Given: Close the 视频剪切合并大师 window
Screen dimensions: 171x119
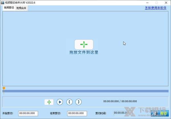Looking at the screenshot, I should tap(166, 3).
